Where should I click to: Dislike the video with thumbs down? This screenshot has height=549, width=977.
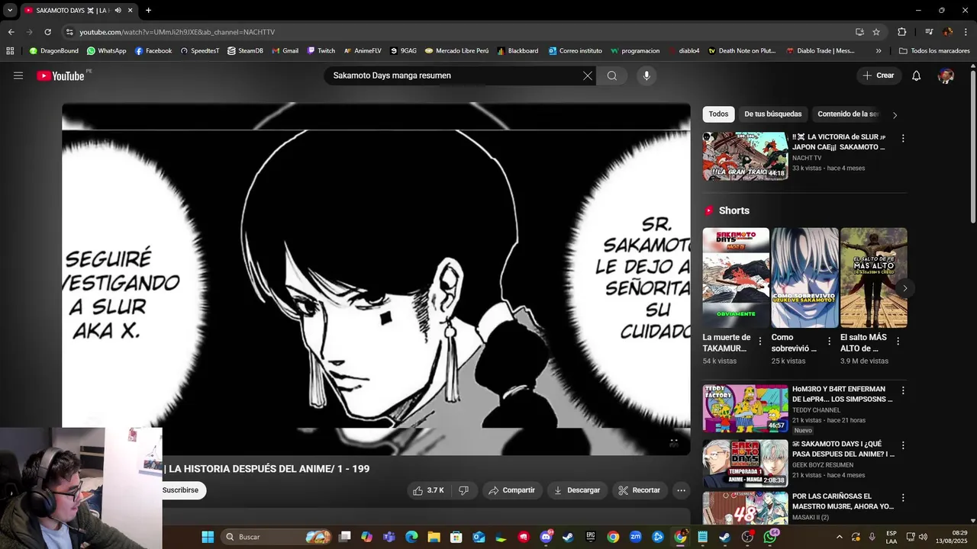click(x=463, y=490)
